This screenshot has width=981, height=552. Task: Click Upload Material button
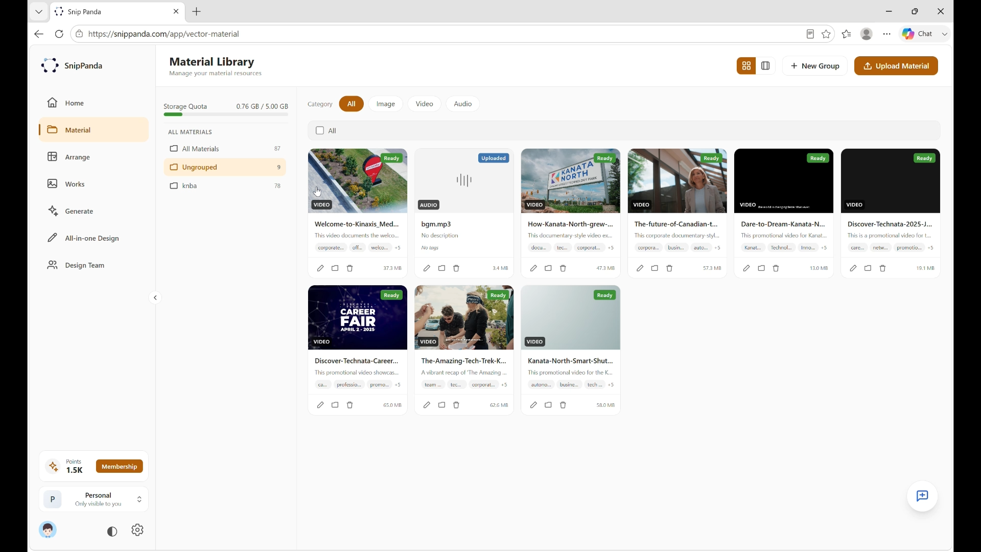tap(896, 66)
